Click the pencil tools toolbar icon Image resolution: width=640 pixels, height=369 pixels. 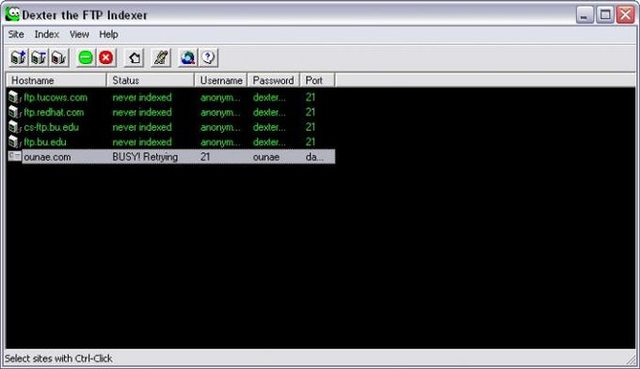(x=161, y=57)
